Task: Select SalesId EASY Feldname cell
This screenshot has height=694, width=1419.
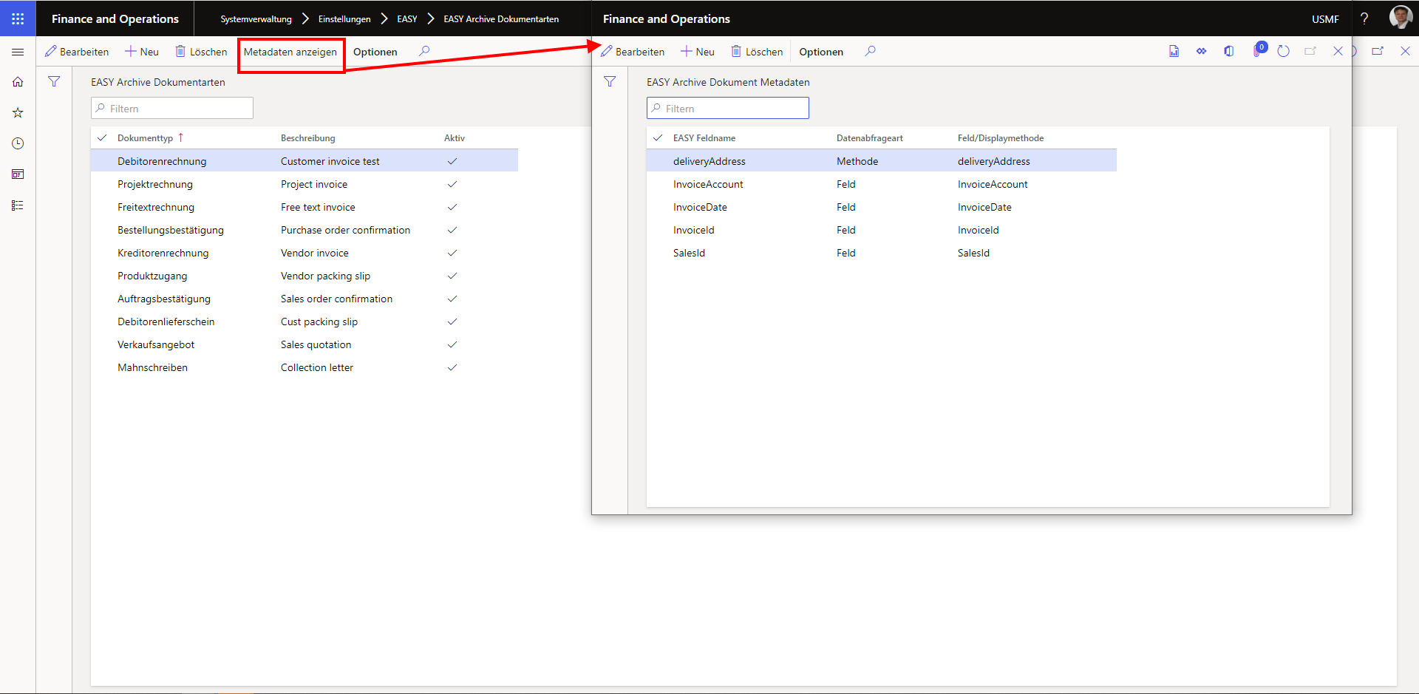Action: 689,253
